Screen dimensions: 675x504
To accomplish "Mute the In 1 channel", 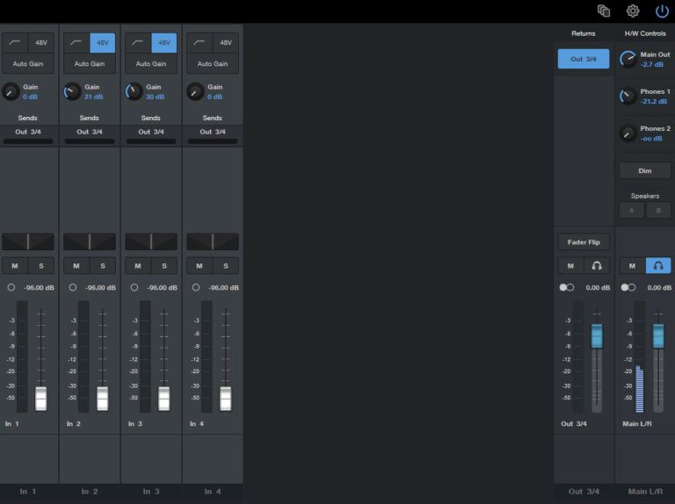I will click(15, 266).
